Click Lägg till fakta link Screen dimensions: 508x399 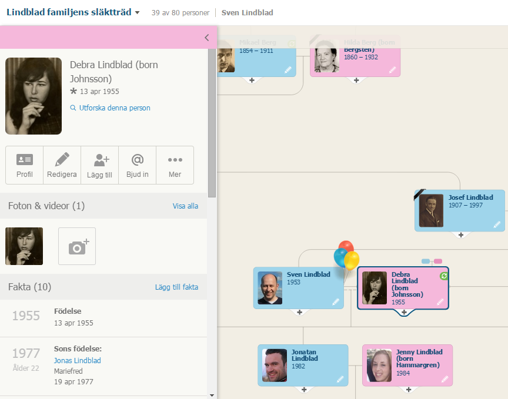click(x=176, y=287)
